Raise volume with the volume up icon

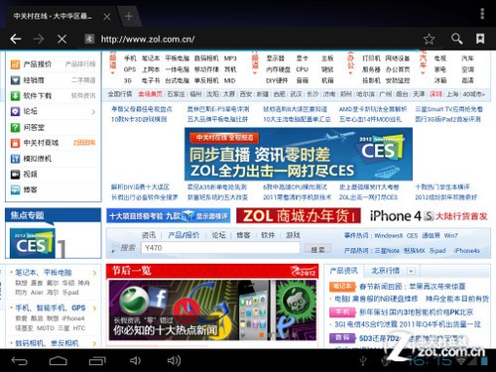174,360
